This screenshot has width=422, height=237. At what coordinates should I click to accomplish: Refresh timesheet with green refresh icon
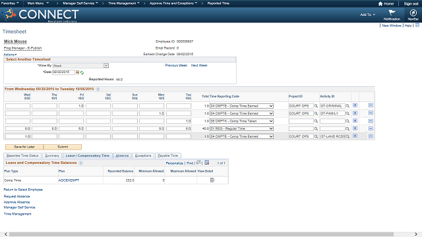(x=82, y=72)
